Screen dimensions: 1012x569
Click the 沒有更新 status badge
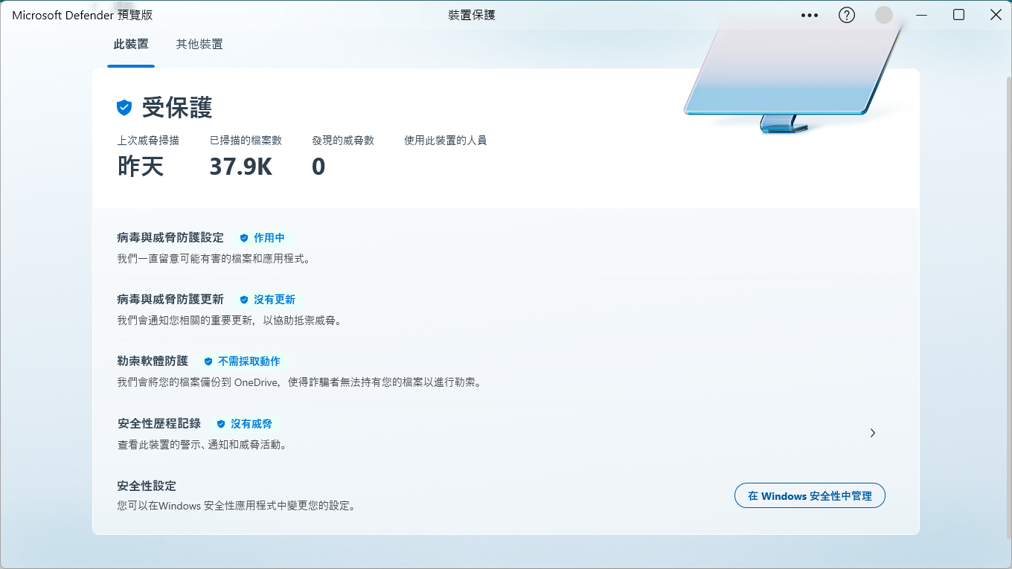(267, 300)
